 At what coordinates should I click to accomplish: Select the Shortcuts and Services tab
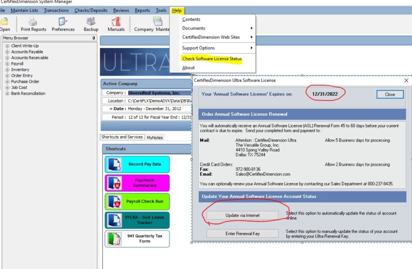point(122,137)
